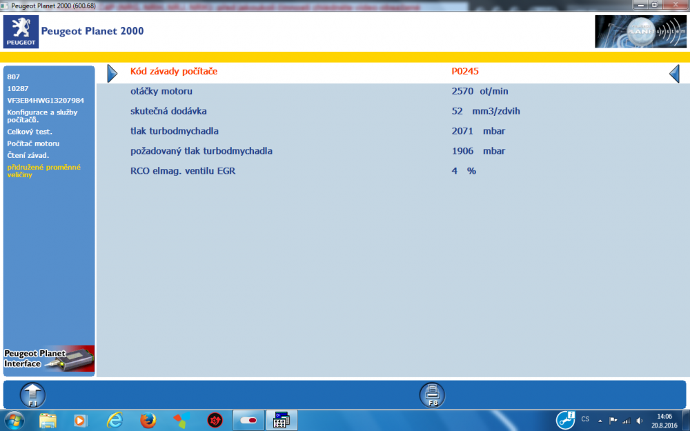This screenshot has height=431, width=690.
Task: Open the Windows Start menu
Action: pos(14,421)
